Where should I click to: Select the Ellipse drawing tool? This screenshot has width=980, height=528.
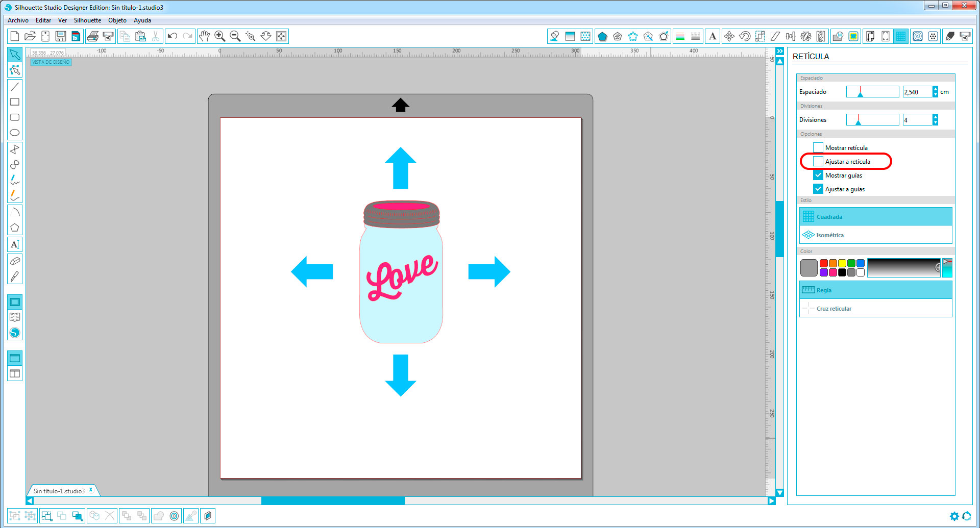pos(15,133)
